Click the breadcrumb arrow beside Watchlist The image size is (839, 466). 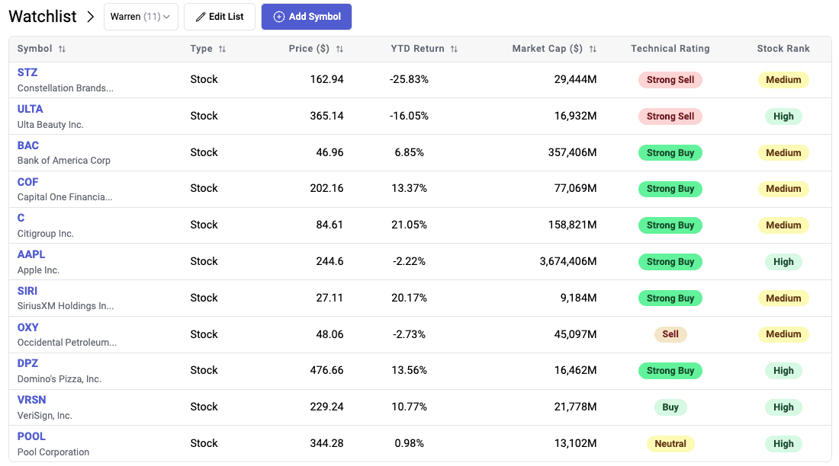(91, 17)
